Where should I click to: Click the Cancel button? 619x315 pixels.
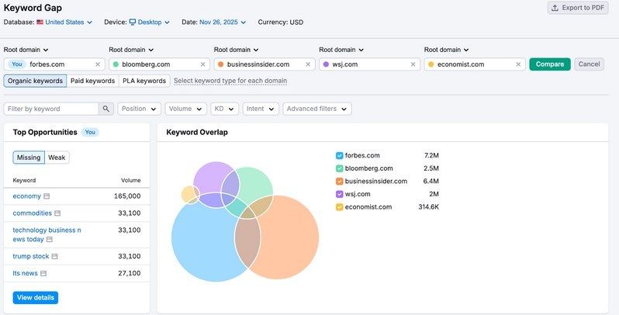(x=589, y=64)
